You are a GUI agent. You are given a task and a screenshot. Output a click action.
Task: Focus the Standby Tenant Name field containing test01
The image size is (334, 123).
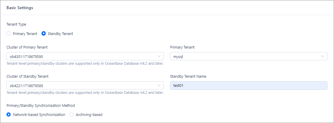coord(249,85)
